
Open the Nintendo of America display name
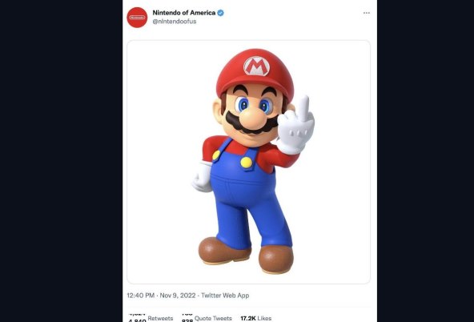[184, 13]
